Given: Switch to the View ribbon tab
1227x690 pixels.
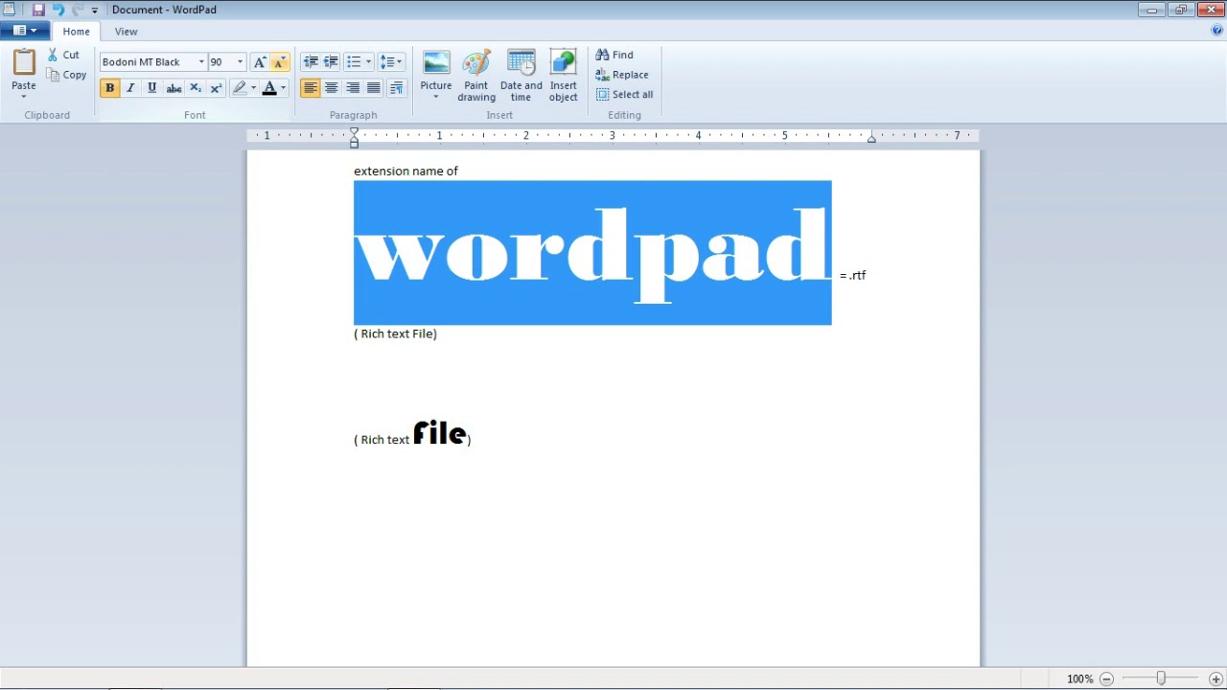Looking at the screenshot, I should [126, 32].
